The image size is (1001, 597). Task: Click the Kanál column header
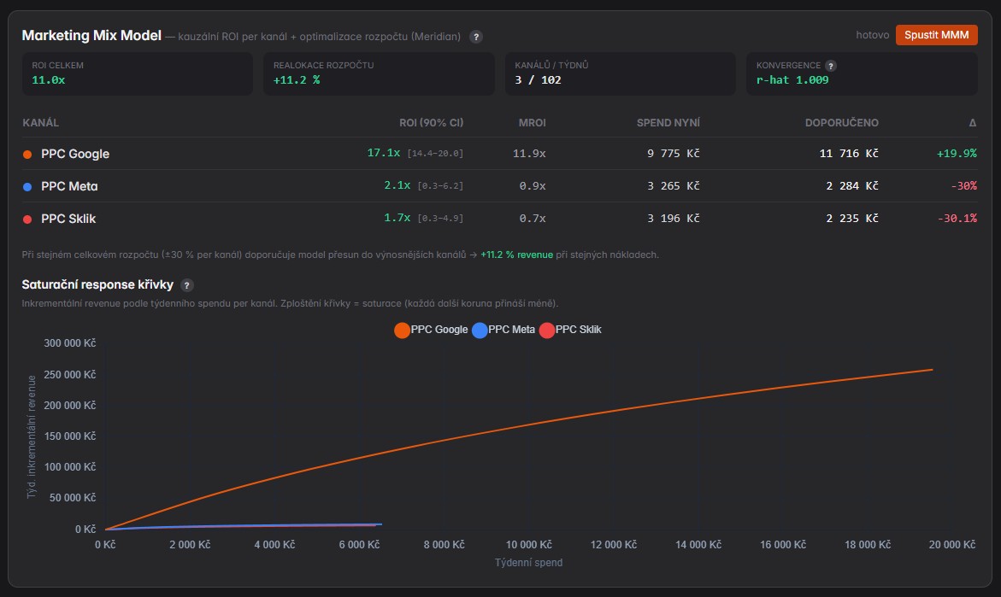click(41, 122)
